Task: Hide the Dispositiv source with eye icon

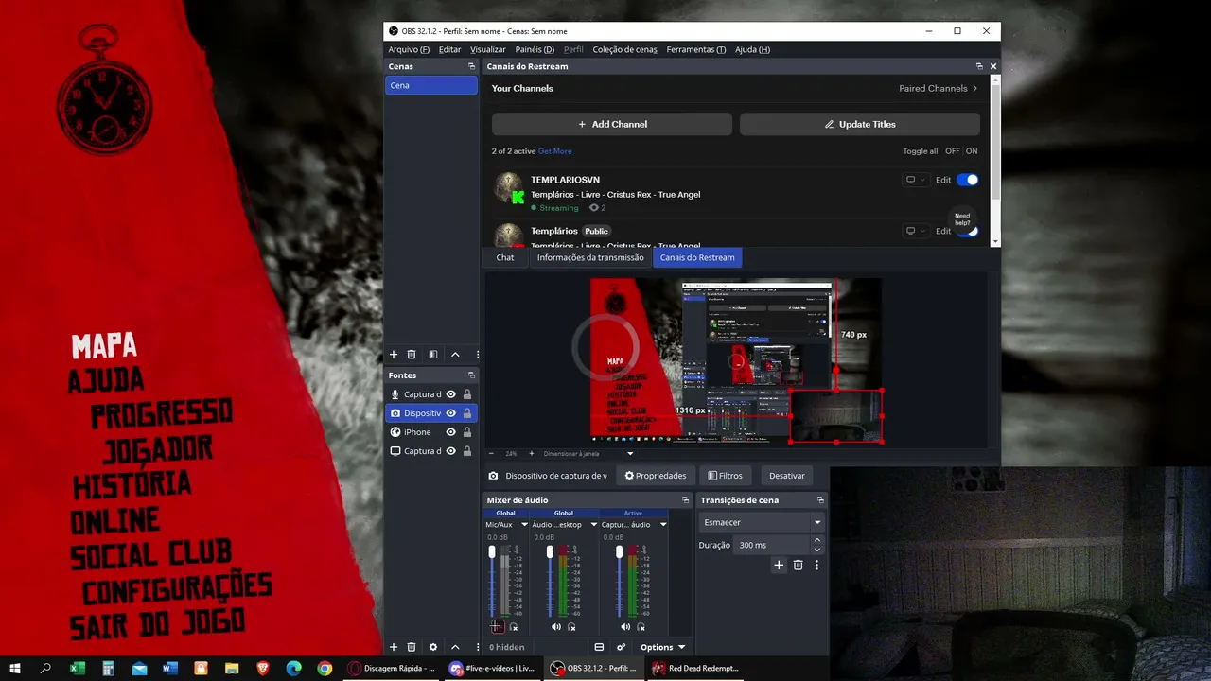Action: (451, 413)
